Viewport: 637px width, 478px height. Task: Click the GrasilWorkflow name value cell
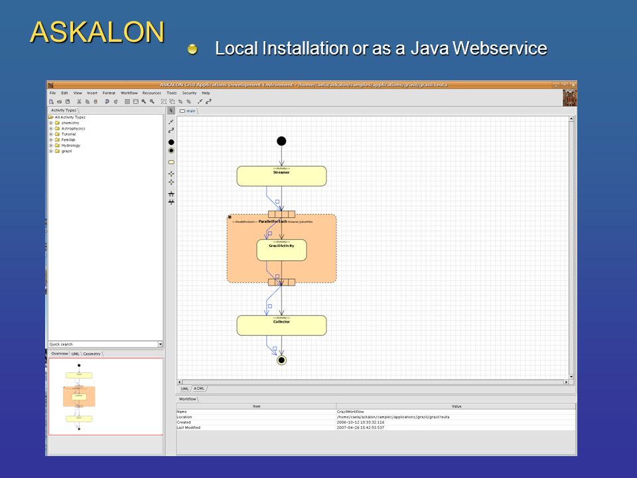456,412
